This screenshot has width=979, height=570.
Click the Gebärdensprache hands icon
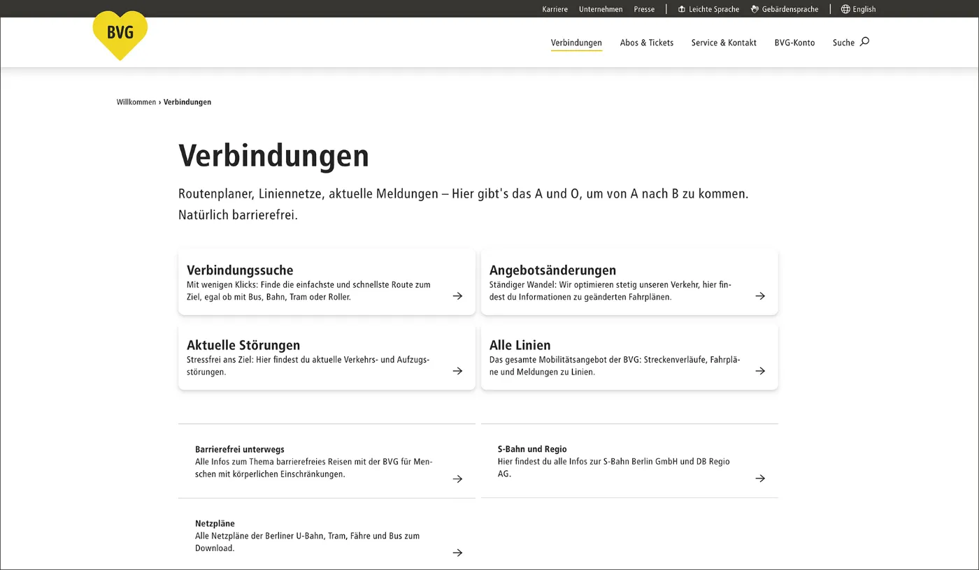pos(755,9)
